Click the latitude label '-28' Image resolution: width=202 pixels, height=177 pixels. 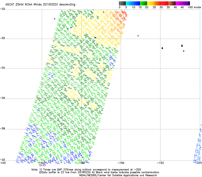tap(2, 129)
